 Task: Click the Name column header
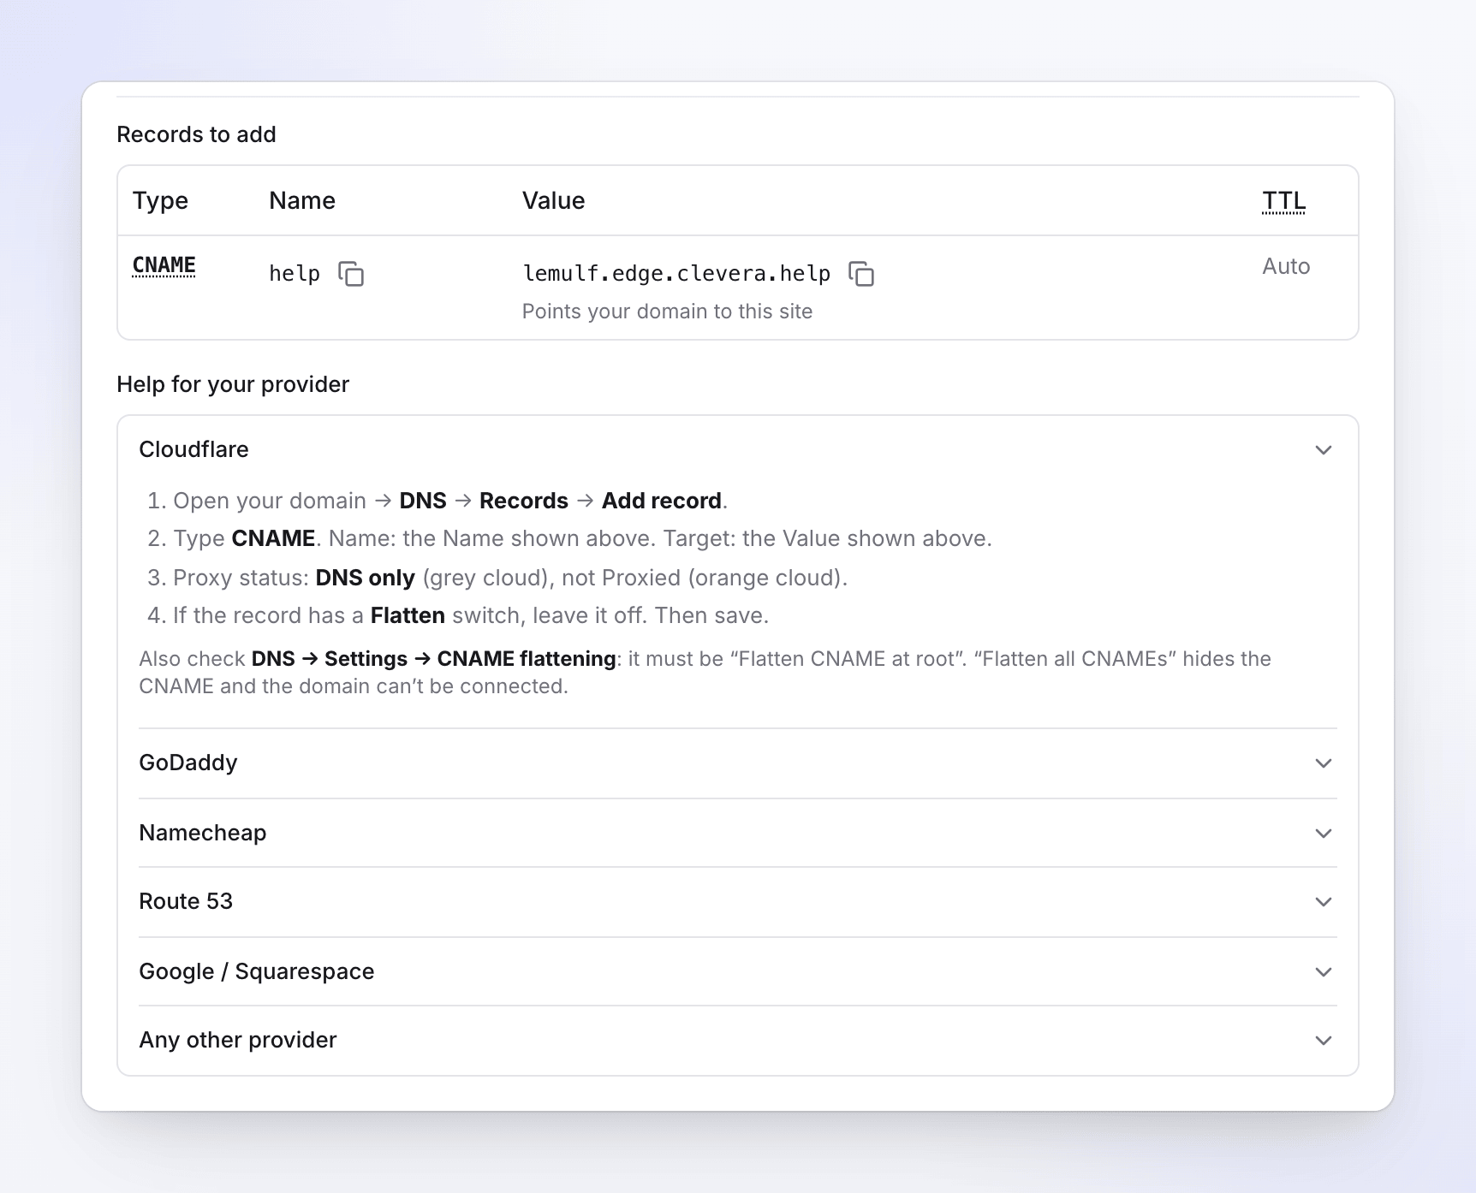click(x=302, y=201)
